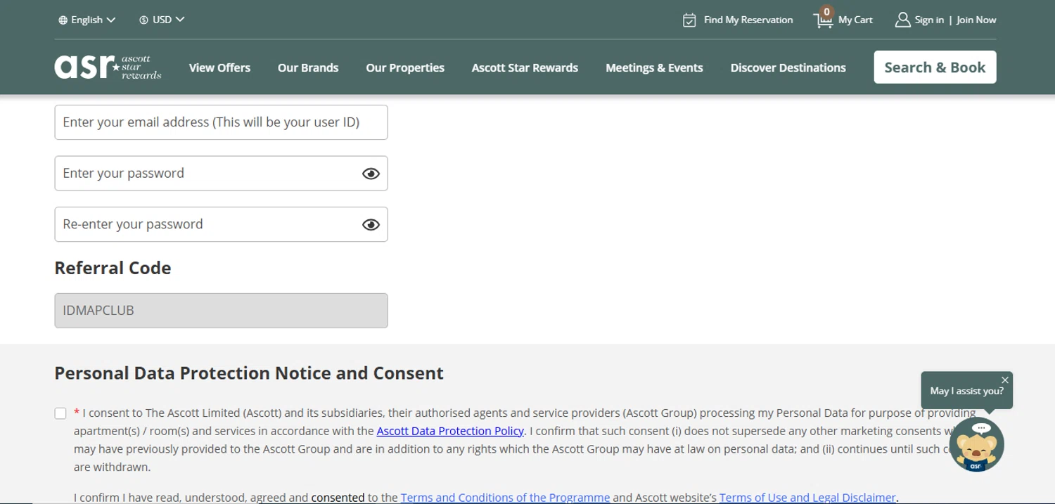Focus the Re-enter your password field
Screen dimensions: 1055x504
coord(221,224)
